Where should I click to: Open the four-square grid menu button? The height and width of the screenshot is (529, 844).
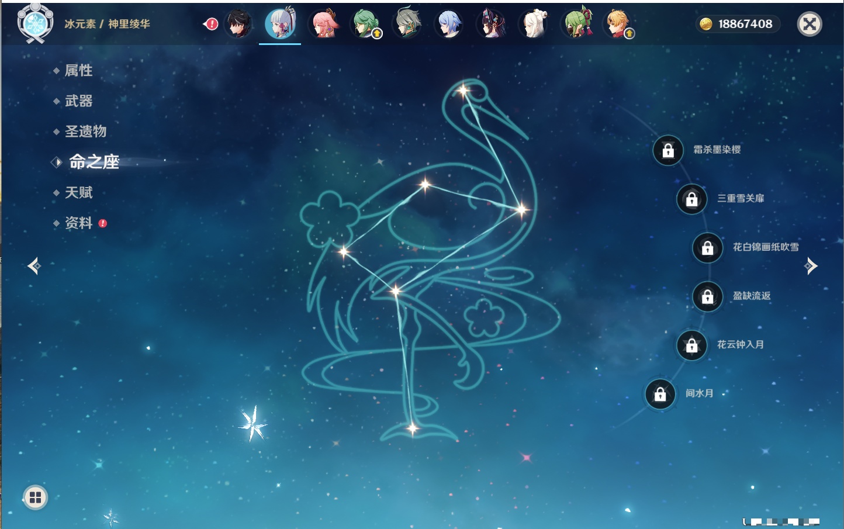coord(35,497)
